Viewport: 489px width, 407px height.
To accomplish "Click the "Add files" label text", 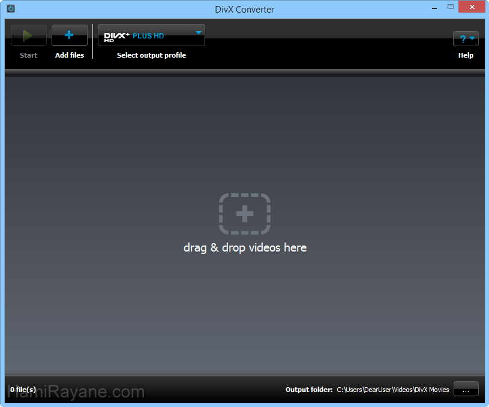I will coord(70,55).
